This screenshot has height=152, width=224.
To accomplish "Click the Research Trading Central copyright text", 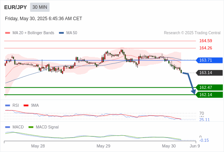I will (192, 33).
